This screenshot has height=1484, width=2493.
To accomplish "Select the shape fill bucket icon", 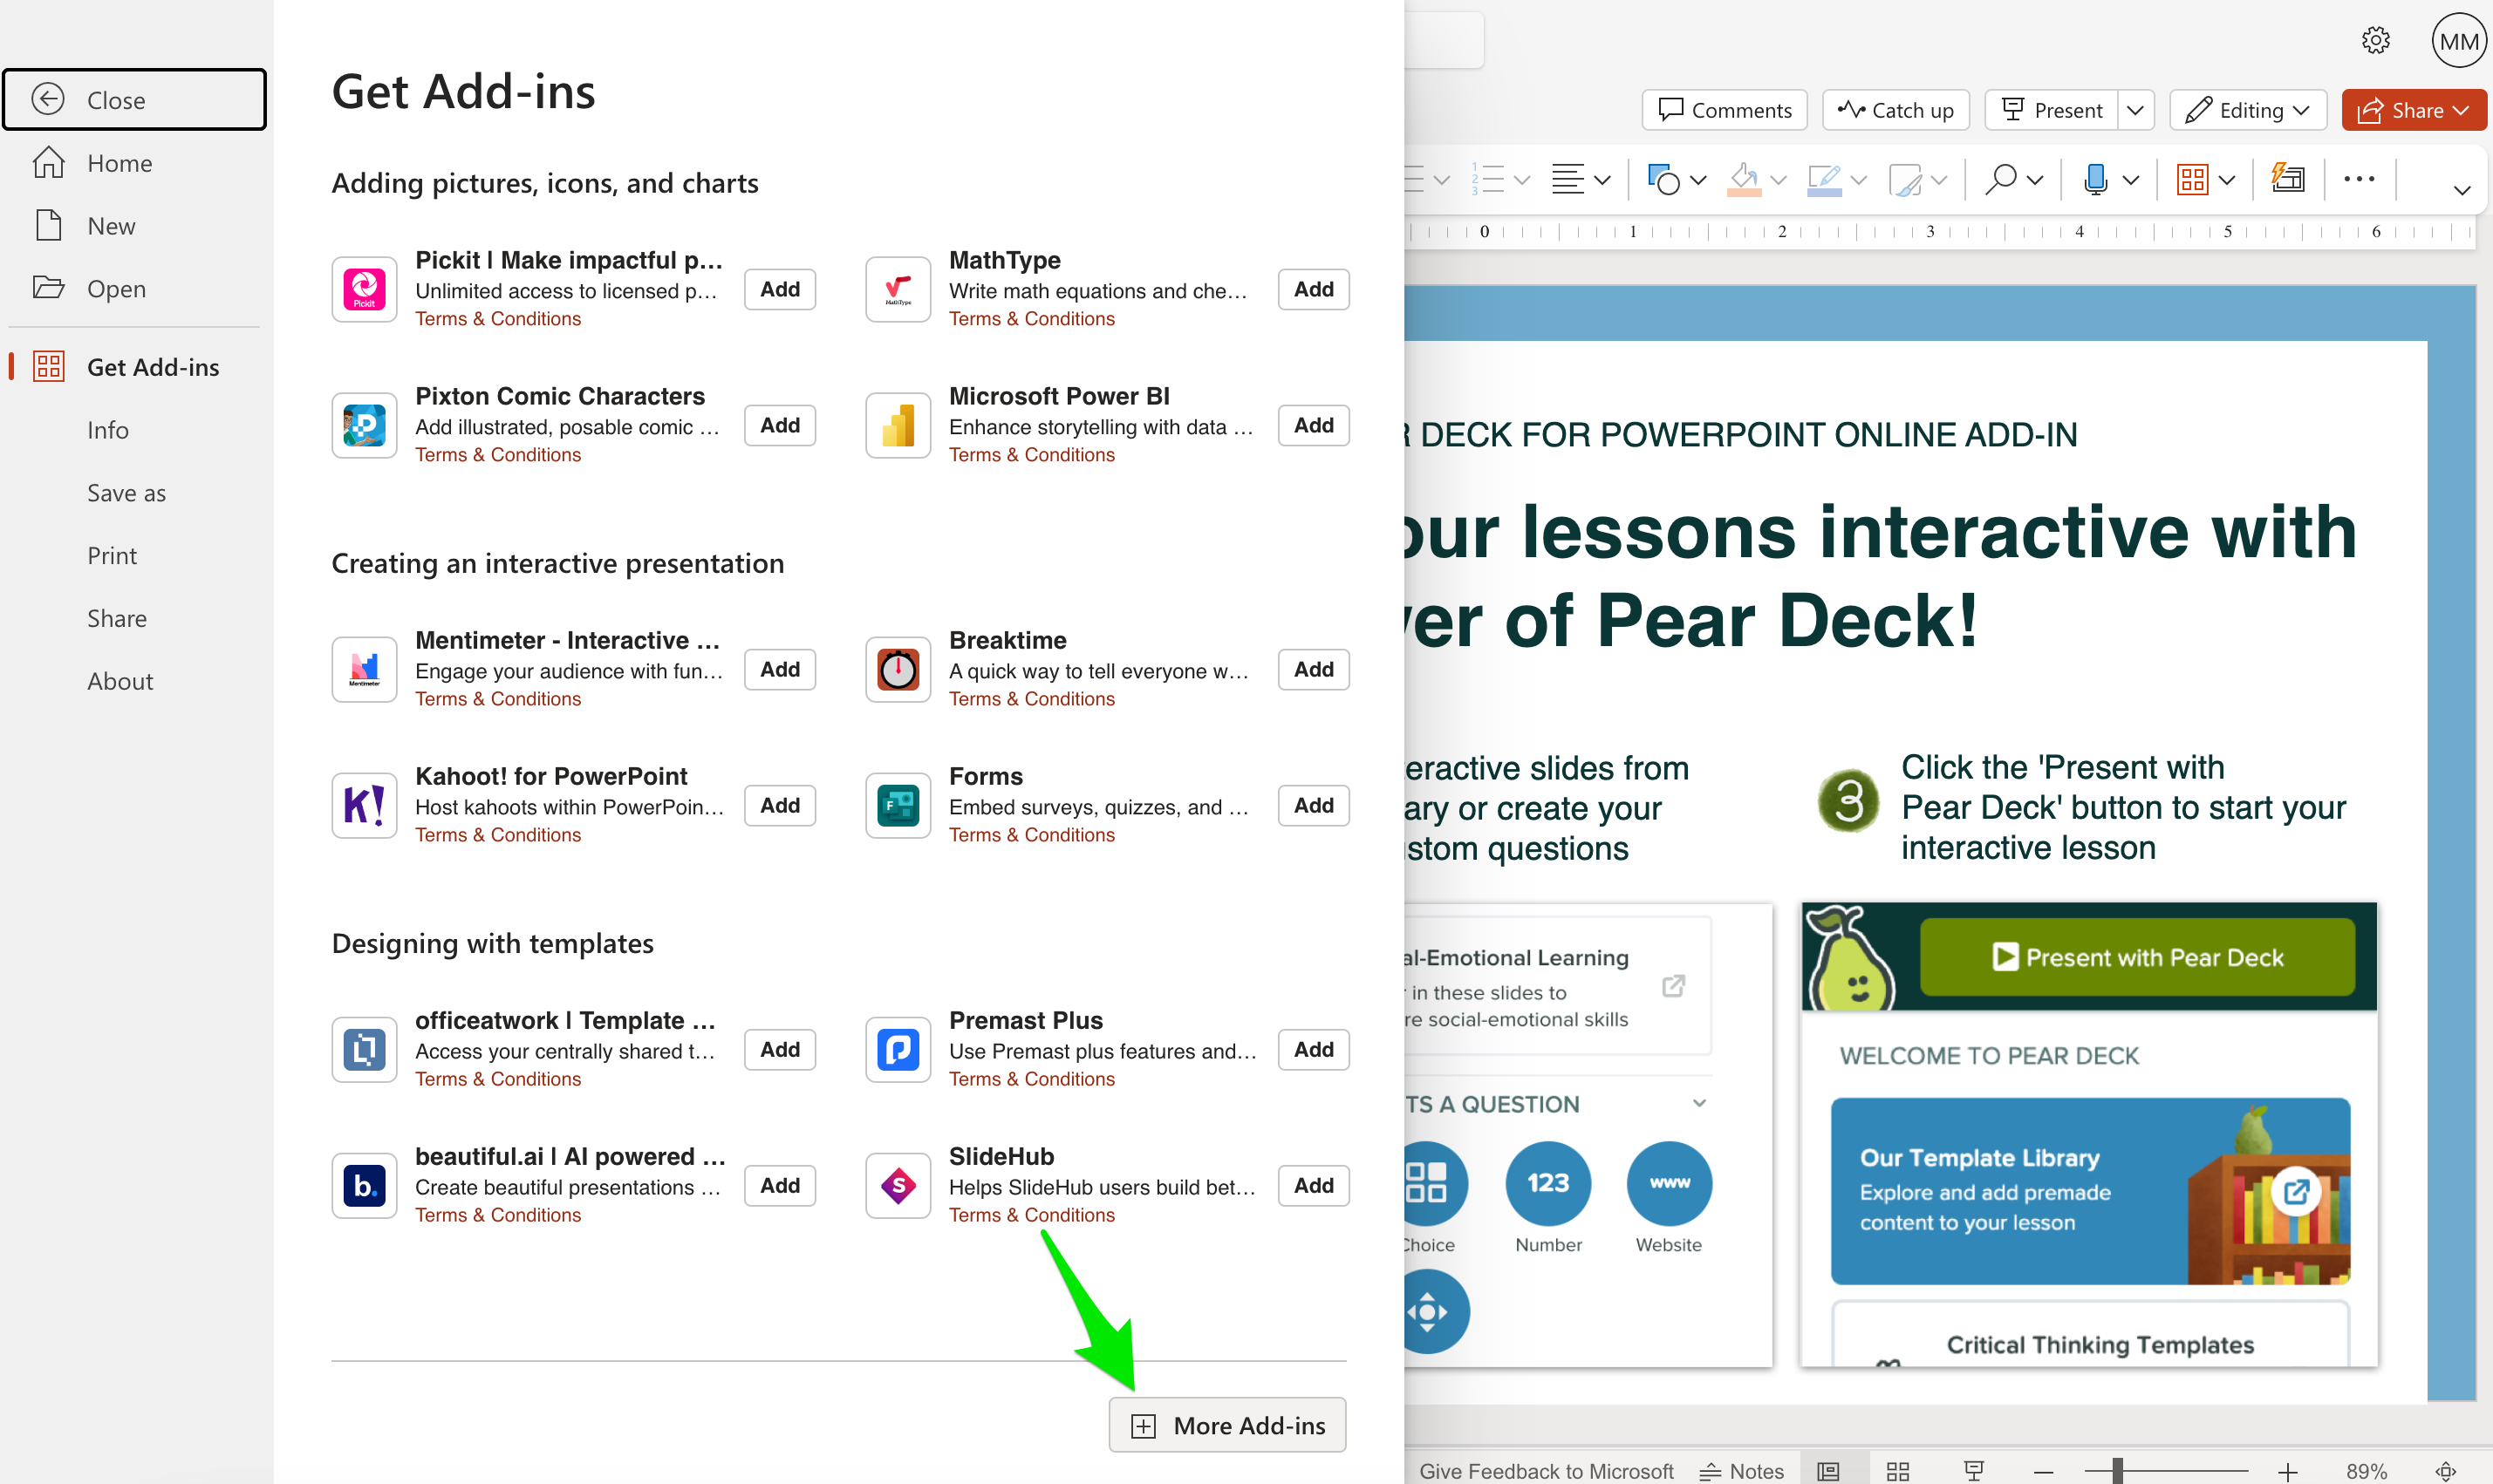I will 1744,179.
